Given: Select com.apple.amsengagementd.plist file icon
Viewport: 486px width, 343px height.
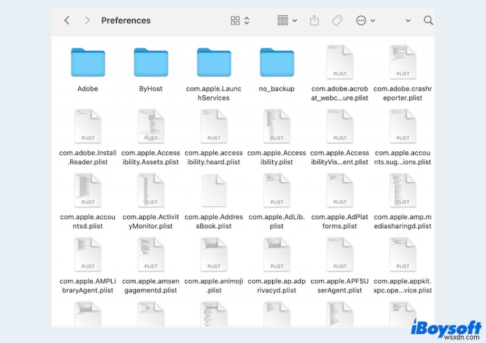Looking at the screenshot, I should [151, 255].
